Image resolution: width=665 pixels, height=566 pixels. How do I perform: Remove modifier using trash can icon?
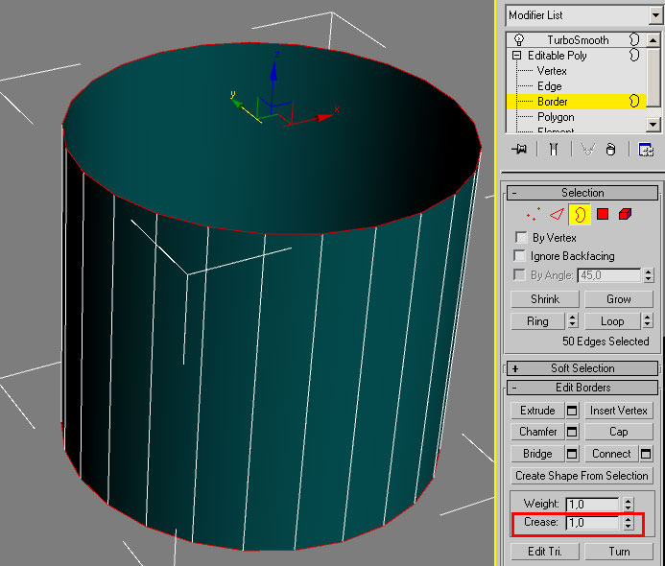coord(610,150)
